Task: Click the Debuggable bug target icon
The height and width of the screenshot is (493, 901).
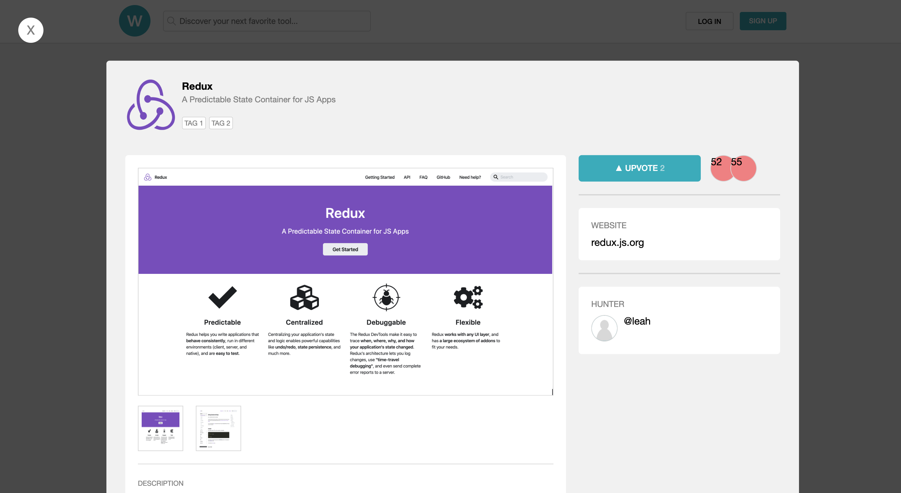Action: [386, 297]
